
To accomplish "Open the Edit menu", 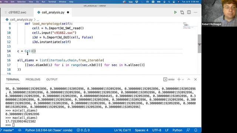I will pos(13,2).
